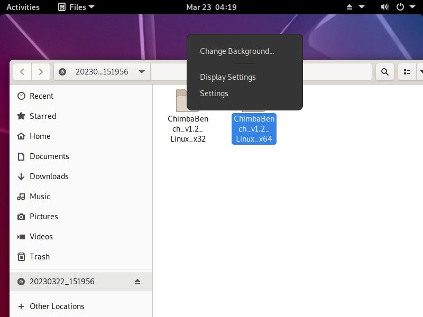423x317 pixels.
Task: Click the Recent clock icon in the sidebar
Action: pyautogui.click(x=21, y=96)
